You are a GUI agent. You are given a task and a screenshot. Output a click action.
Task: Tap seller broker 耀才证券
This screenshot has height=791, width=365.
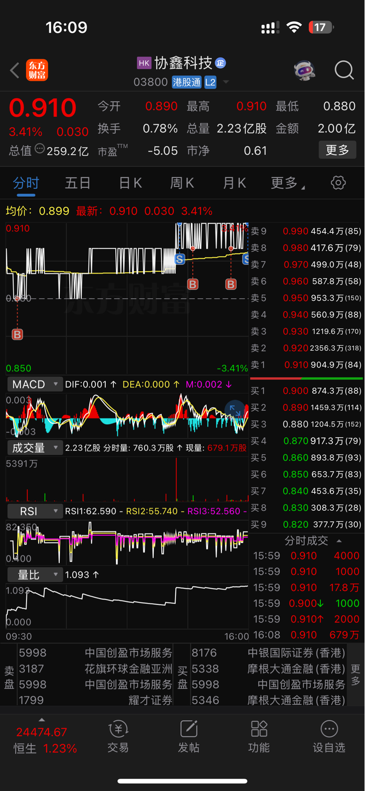click(95, 700)
